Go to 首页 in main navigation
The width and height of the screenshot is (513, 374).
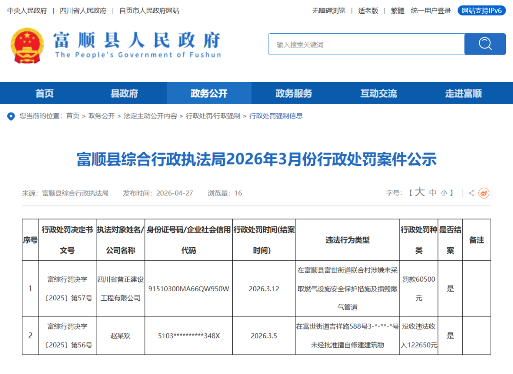[x=45, y=93]
